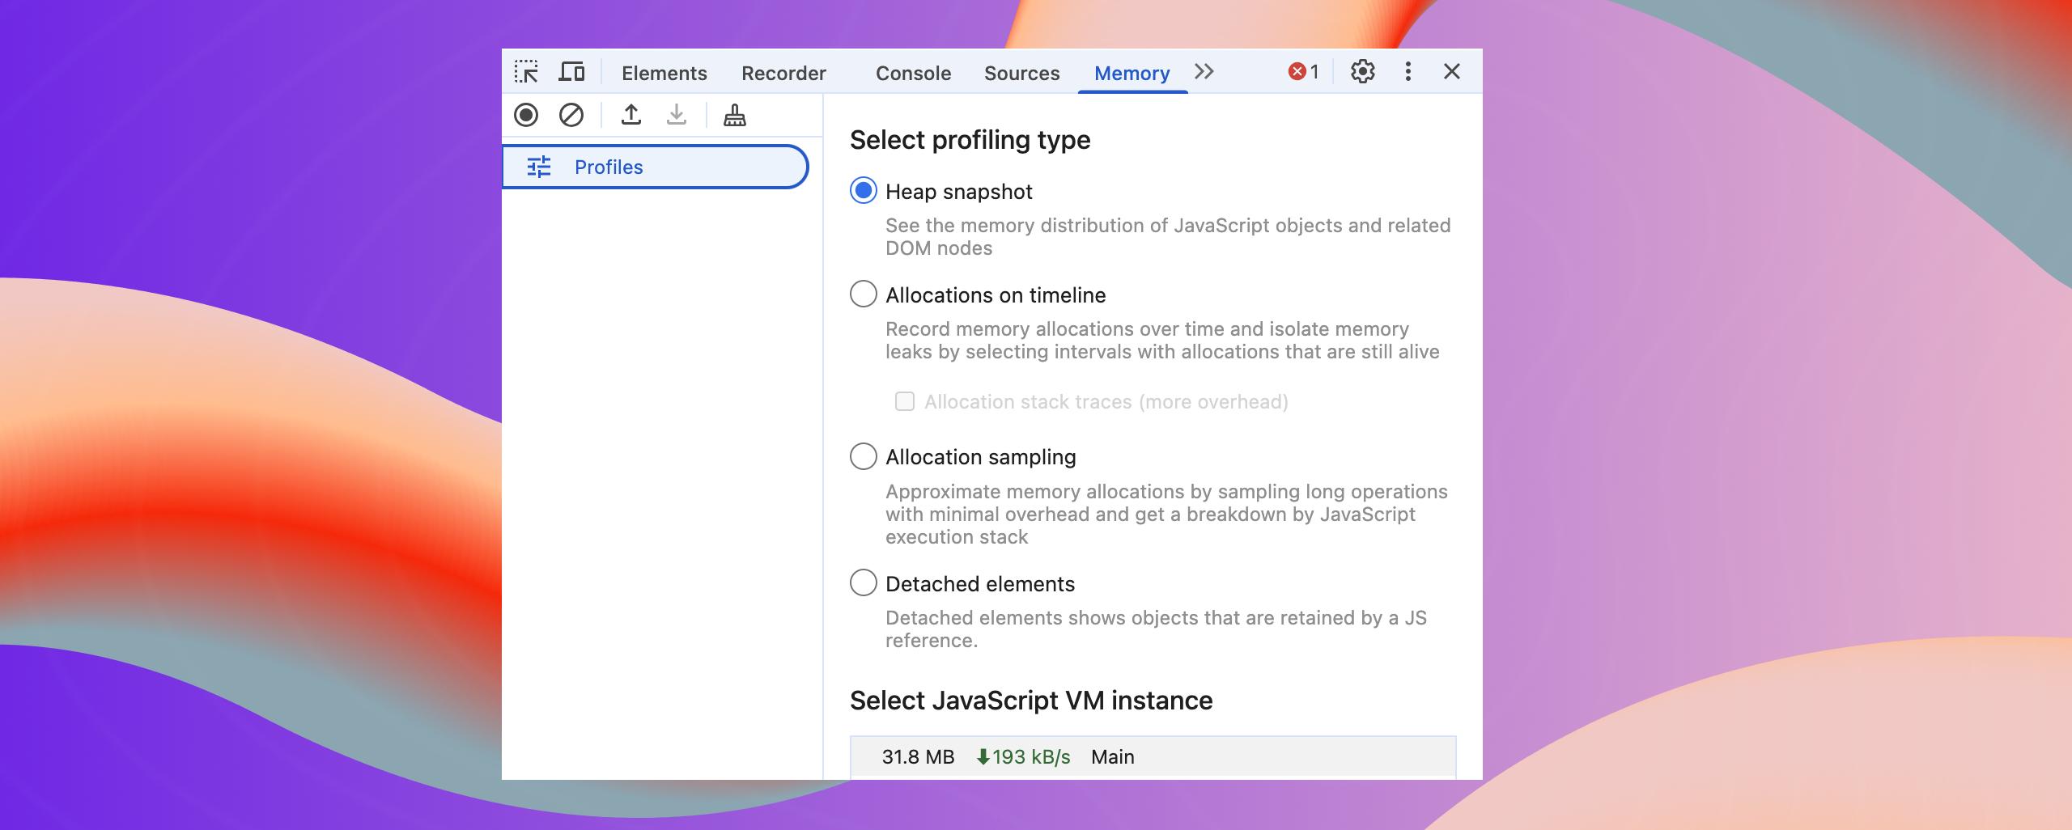
Task: Open the Console tab
Action: (913, 74)
